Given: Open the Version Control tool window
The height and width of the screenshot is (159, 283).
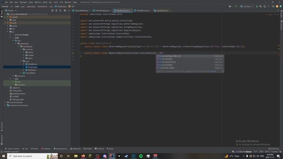Looking at the screenshot, I should pyautogui.click(x=12, y=149).
